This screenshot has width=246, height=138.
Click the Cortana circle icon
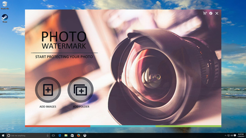[x=9, y=136]
